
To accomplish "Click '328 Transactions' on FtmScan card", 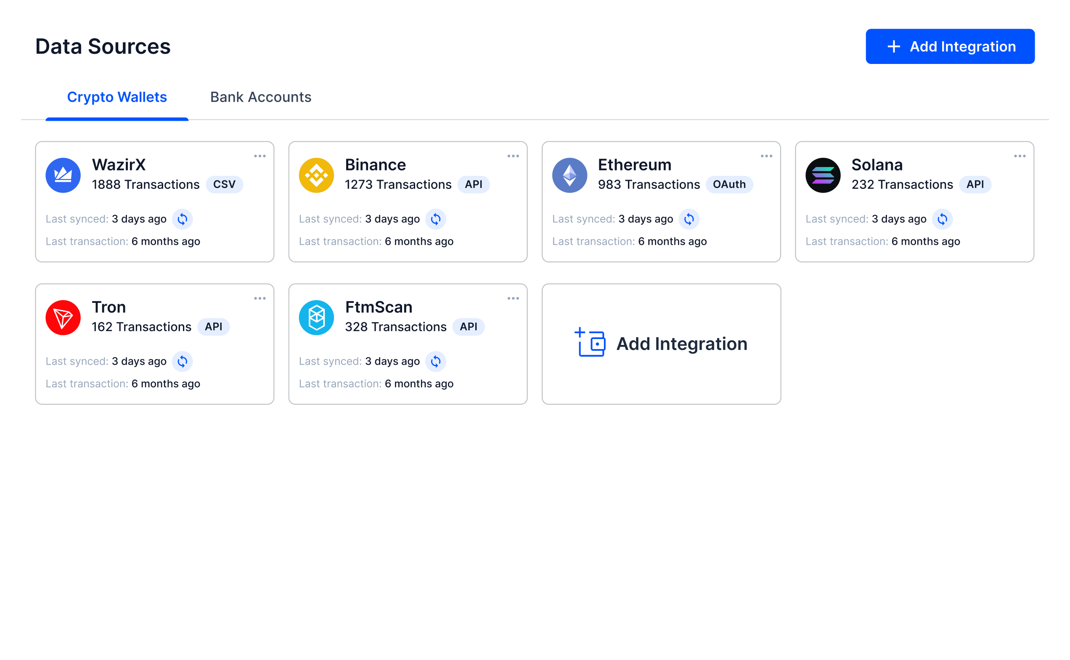I will [396, 326].
